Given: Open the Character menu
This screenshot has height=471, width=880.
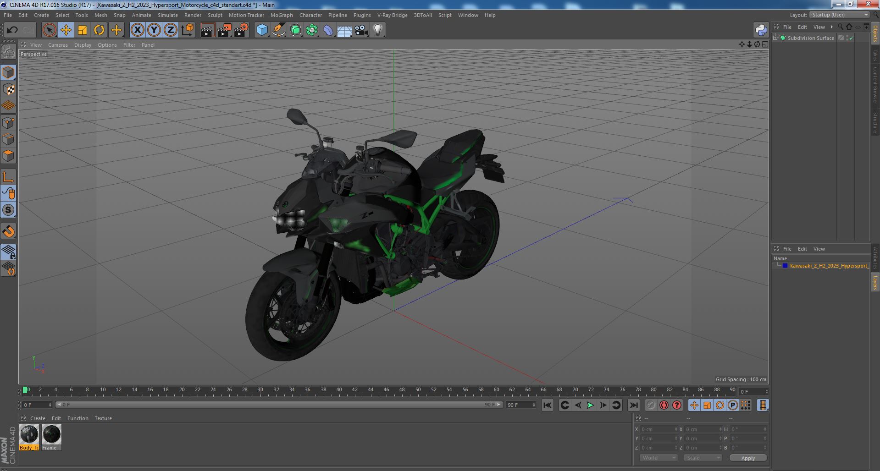Looking at the screenshot, I should (x=310, y=15).
